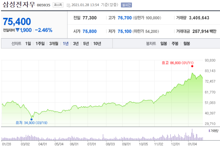Click the low price 75,100

click(x=125, y=31)
